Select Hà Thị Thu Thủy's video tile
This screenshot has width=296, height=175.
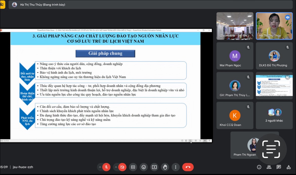pos(274,26)
